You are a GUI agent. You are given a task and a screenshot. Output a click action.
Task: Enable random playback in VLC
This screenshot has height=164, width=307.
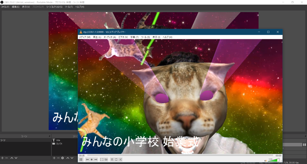(x=120, y=159)
